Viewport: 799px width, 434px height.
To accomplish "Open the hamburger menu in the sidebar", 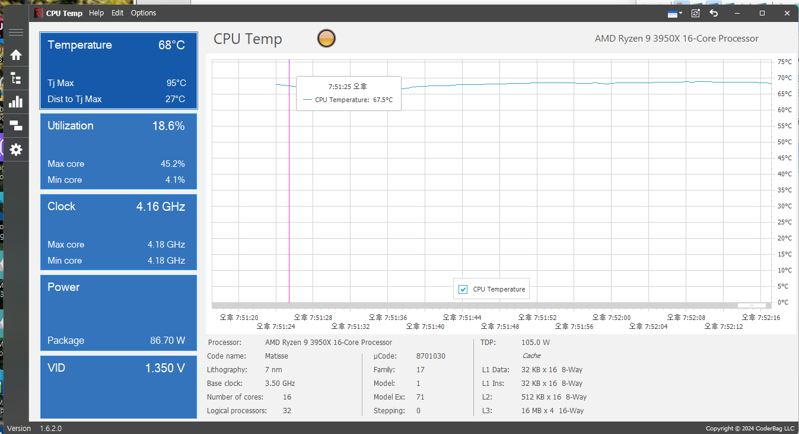I will (16, 32).
